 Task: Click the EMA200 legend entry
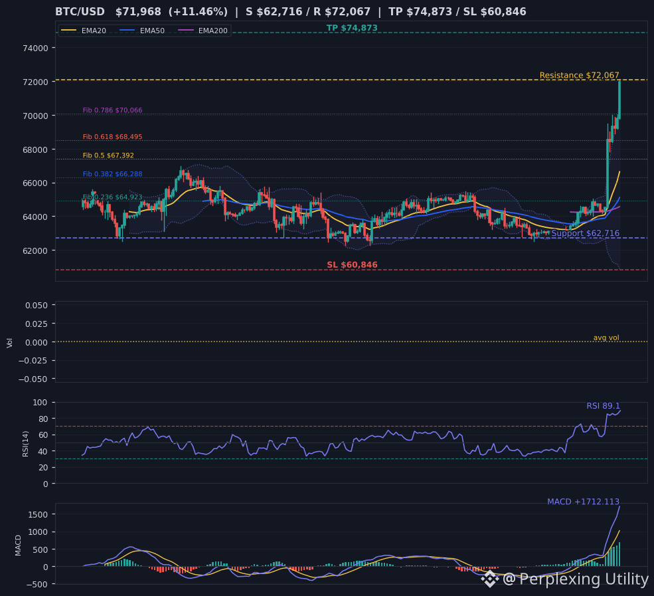(203, 31)
